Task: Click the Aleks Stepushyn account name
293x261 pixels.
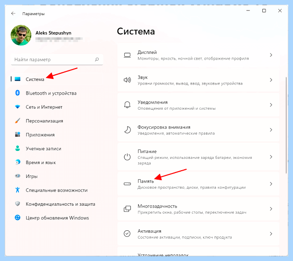Action: (x=53, y=33)
